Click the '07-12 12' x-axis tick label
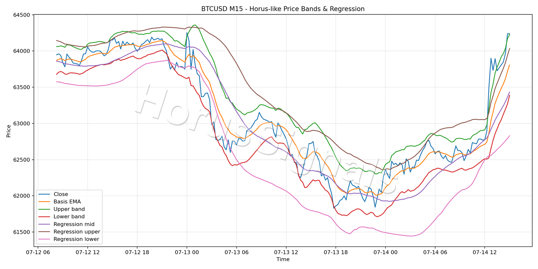The width and height of the screenshot is (538, 269). pos(87,252)
